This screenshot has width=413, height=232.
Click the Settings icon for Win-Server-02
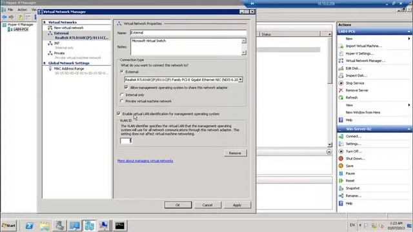coord(341,144)
